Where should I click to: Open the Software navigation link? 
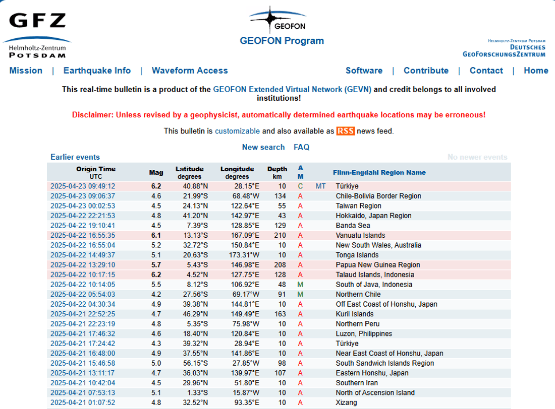click(364, 71)
